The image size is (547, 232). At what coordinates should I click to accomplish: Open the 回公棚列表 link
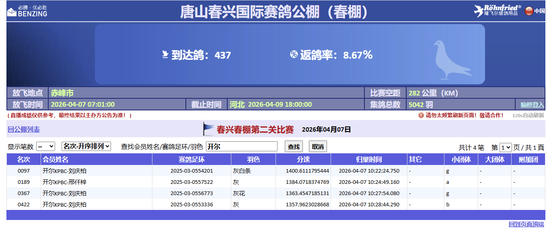(x=24, y=130)
